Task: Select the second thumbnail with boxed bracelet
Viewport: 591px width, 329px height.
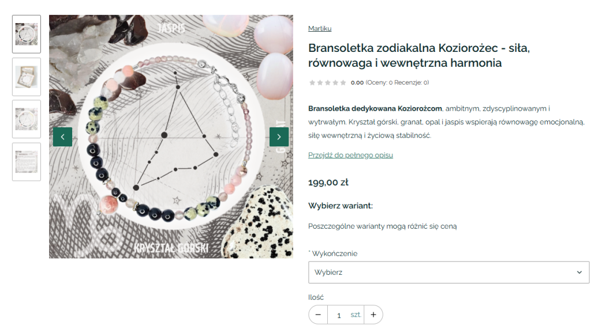Action: pos(27,77)
